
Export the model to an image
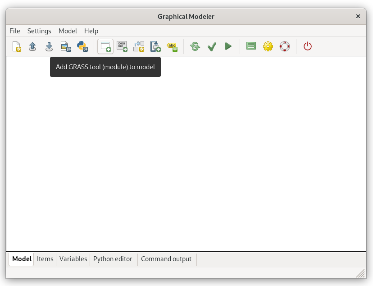tap(66, 46)
